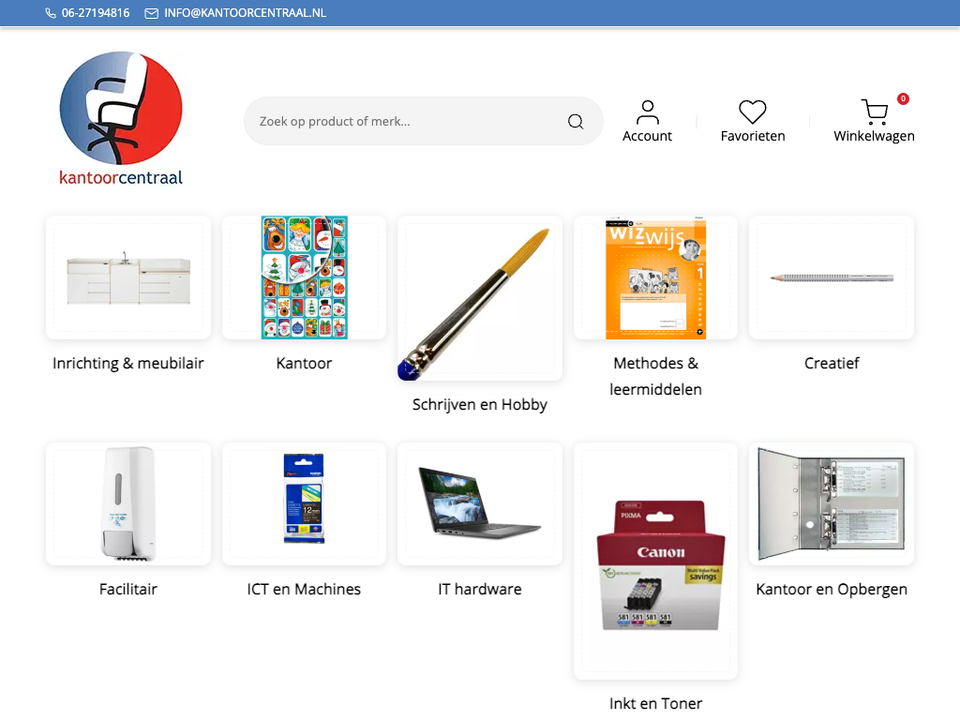Click the kantoorcentraal chair logo
Screen dimensions: 960x720
(121, 118)
